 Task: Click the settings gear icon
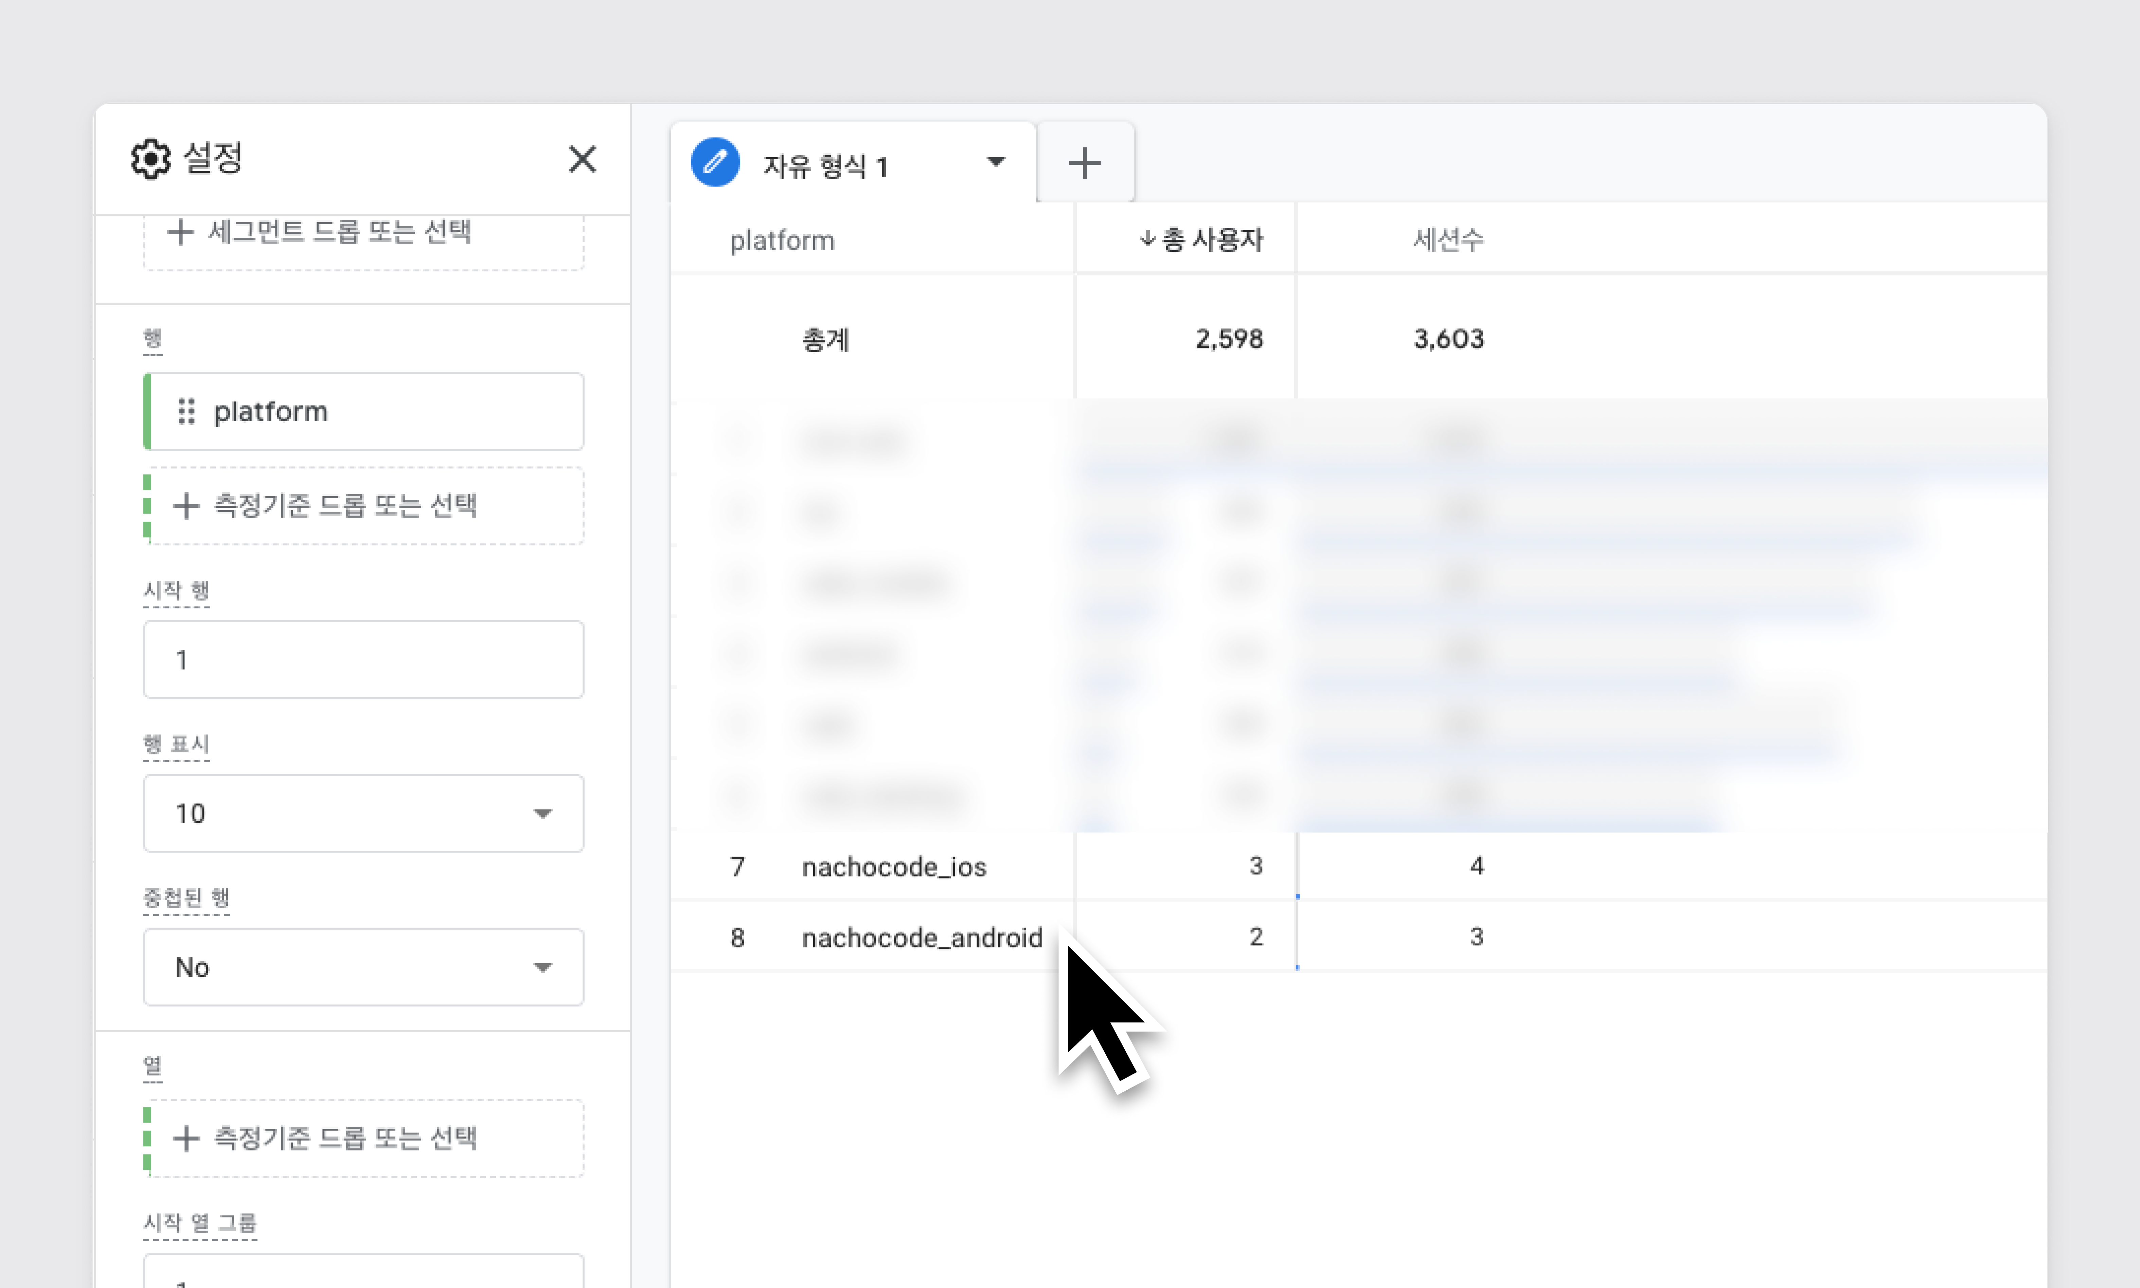151,160
